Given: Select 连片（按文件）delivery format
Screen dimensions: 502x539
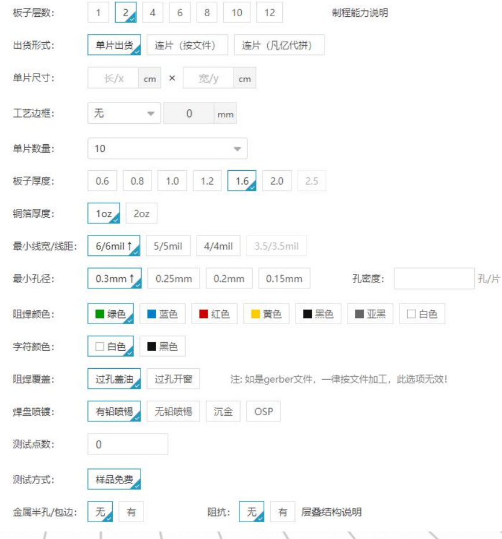Looking at the screenshot, I should pos(187,45).
